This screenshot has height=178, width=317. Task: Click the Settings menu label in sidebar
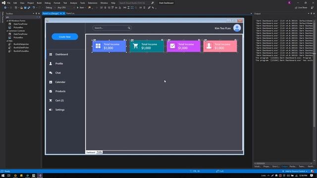60,110
